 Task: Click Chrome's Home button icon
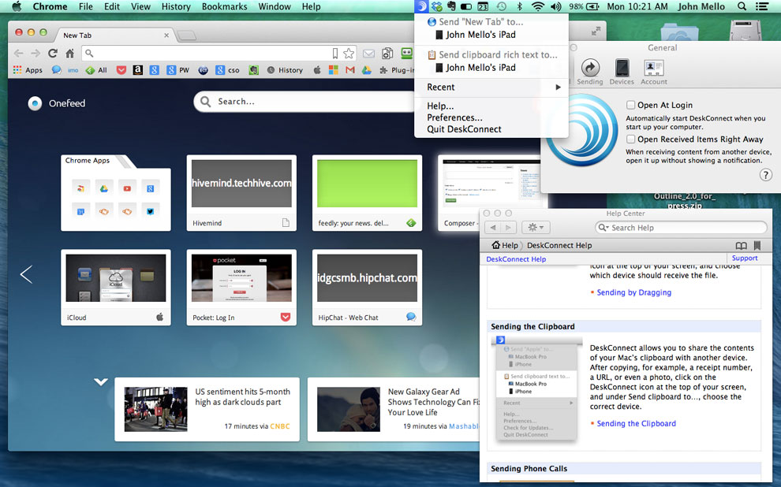pyautogui.click(x=69, y=53)
